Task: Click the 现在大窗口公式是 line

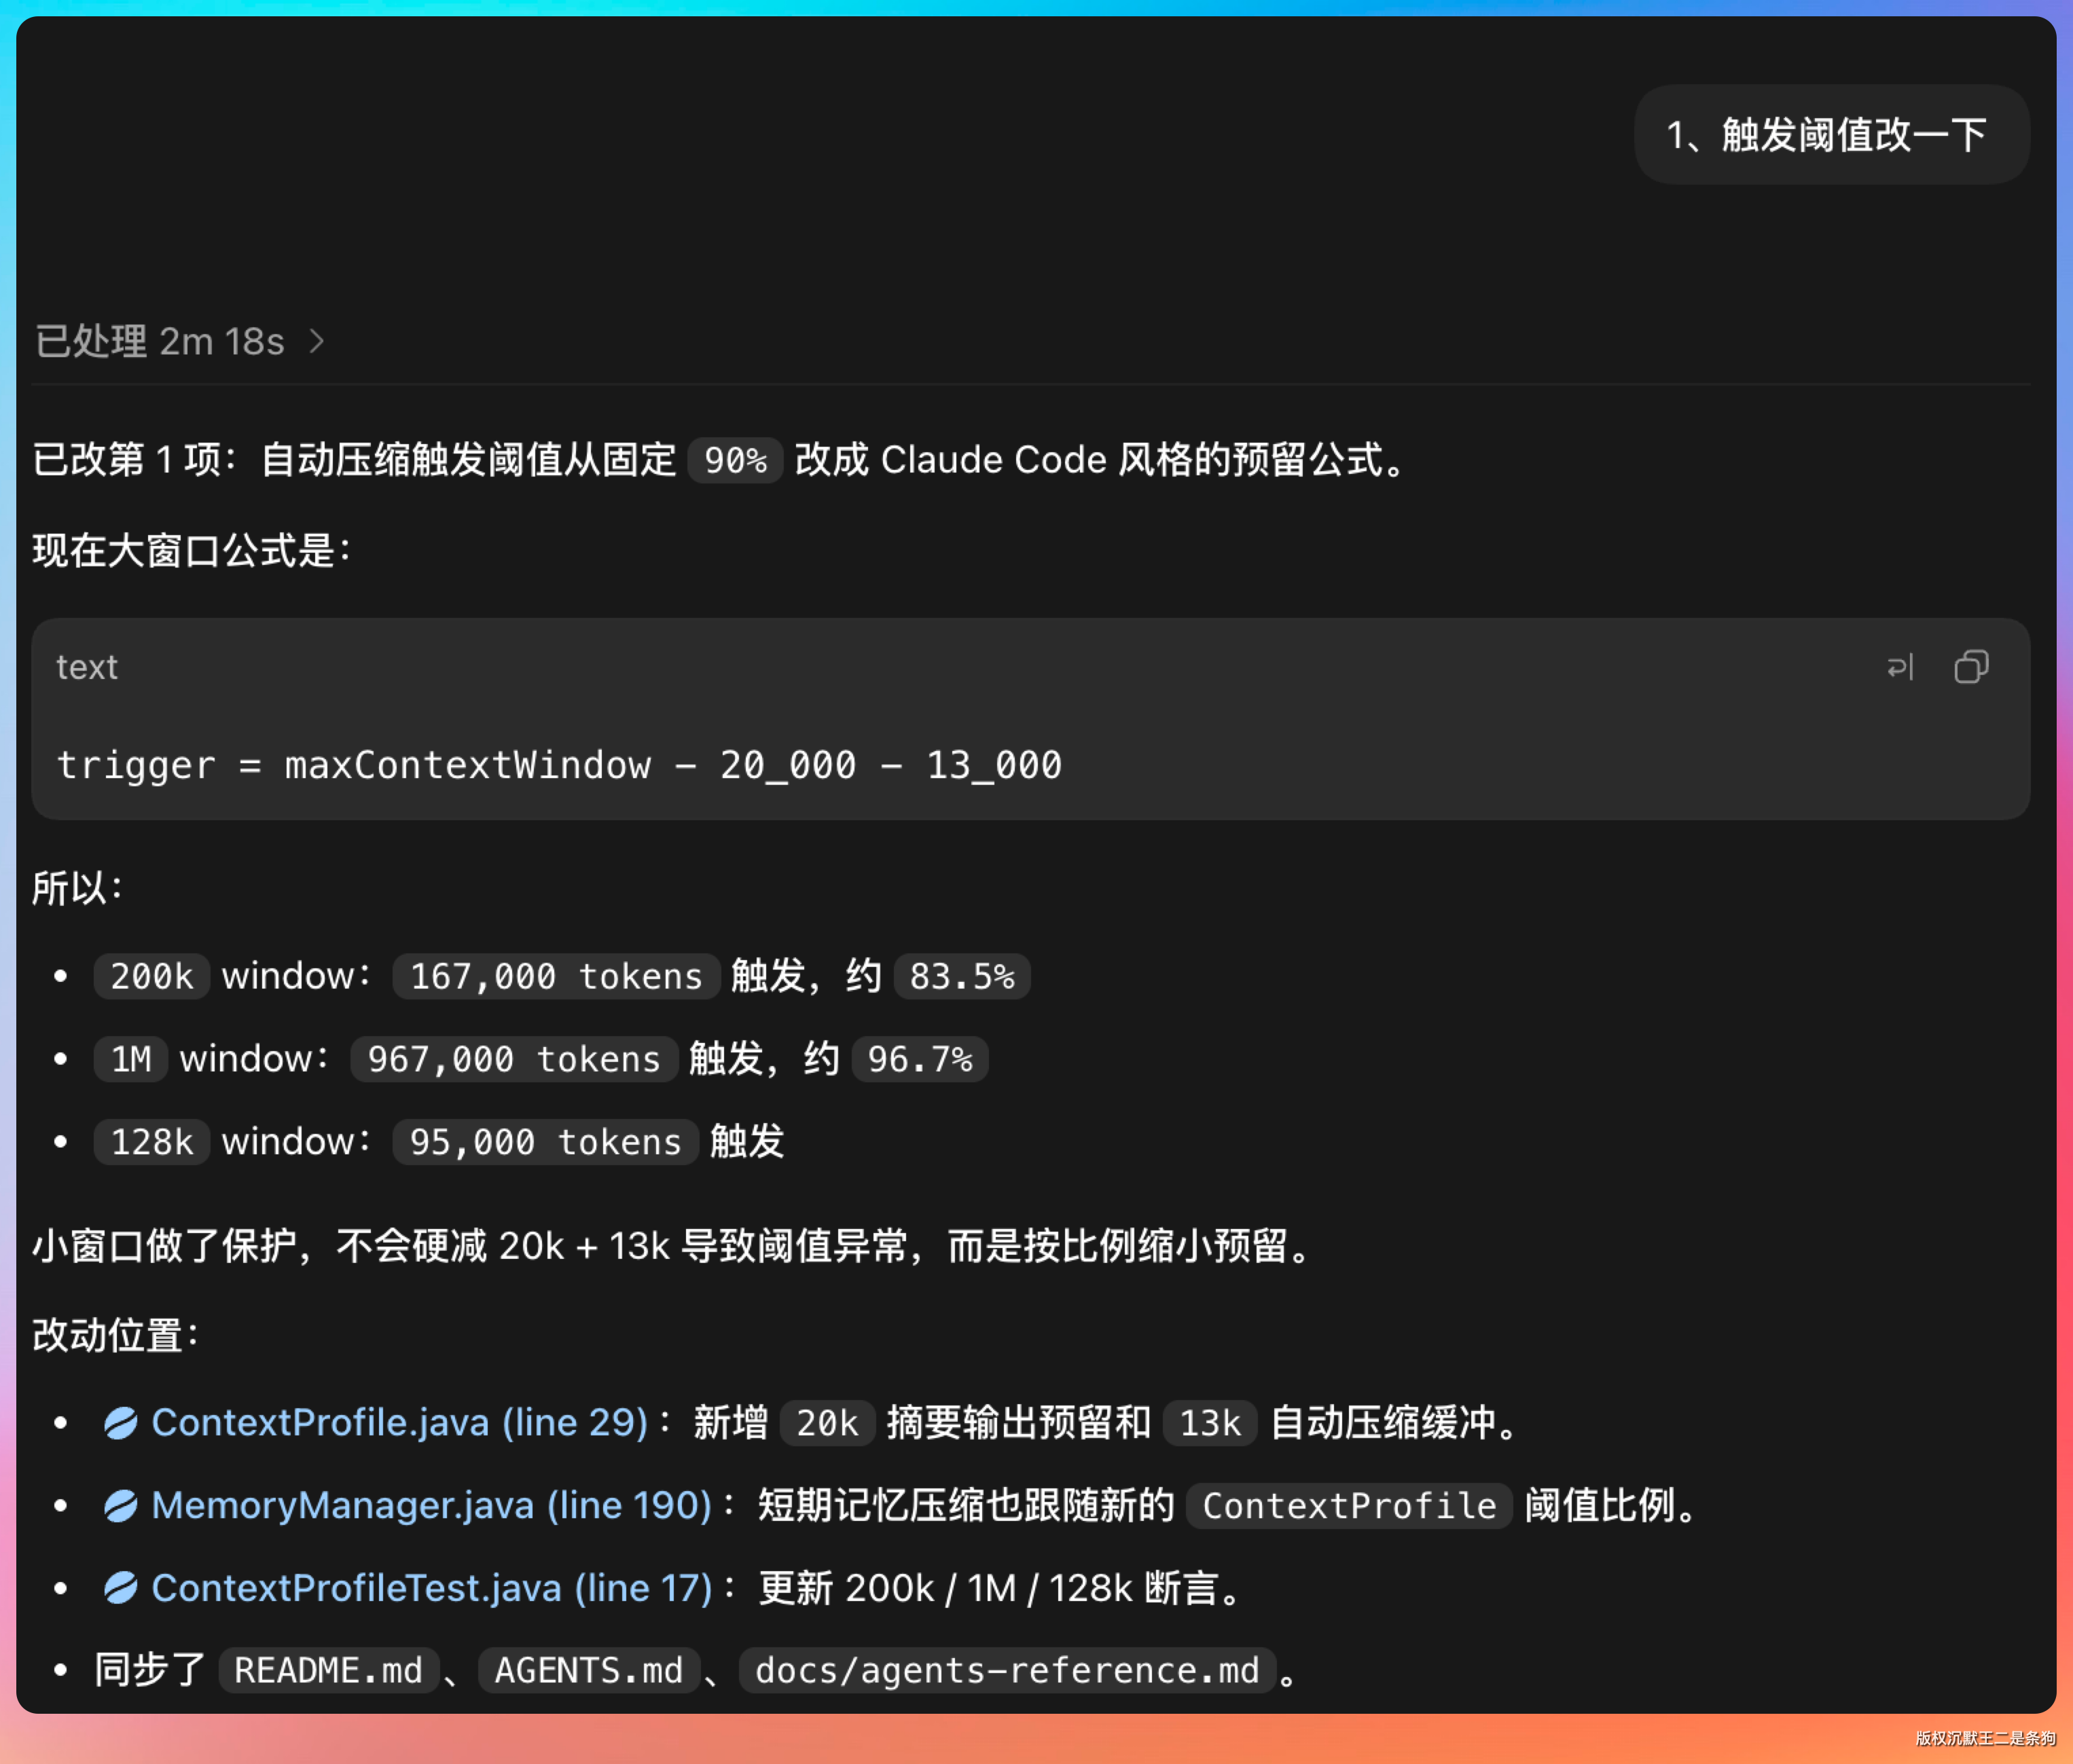Action: 191,550
